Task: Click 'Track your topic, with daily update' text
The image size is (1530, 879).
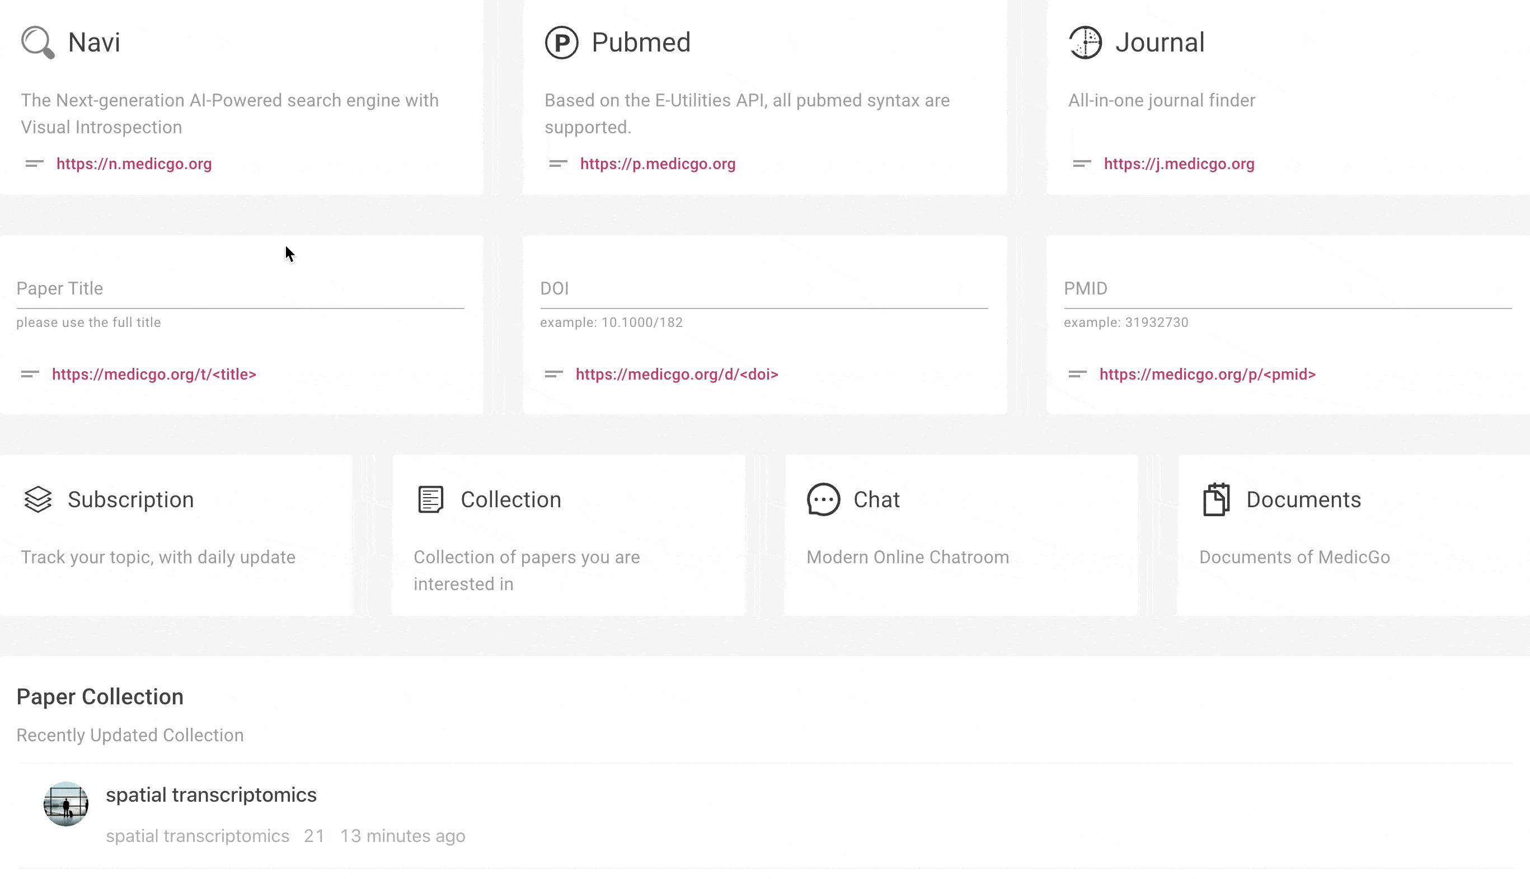Action: point(158,557)
